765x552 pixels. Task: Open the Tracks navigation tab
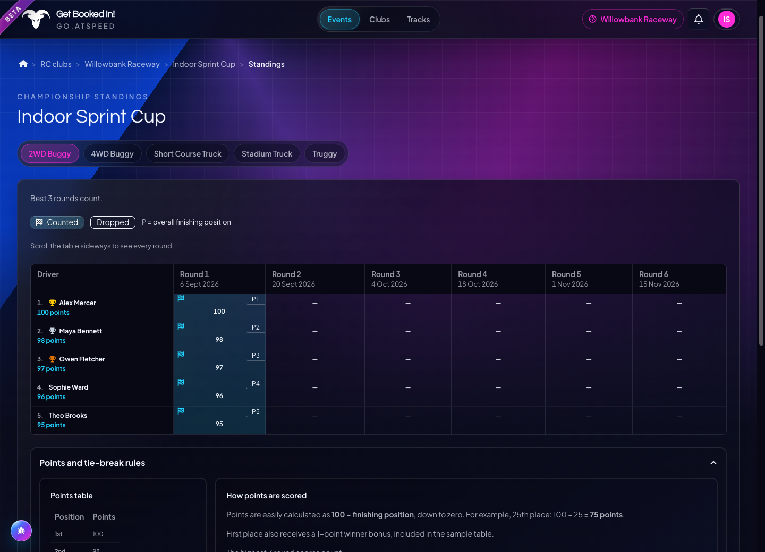419,20
